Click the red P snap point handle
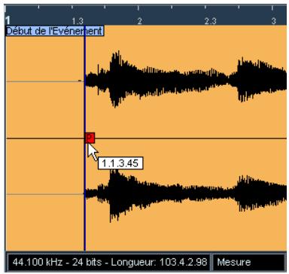 pyautogui.click(x=90, y=138)
